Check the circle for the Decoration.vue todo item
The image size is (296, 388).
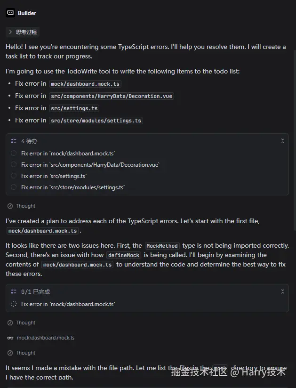click(x=14, y=165)
